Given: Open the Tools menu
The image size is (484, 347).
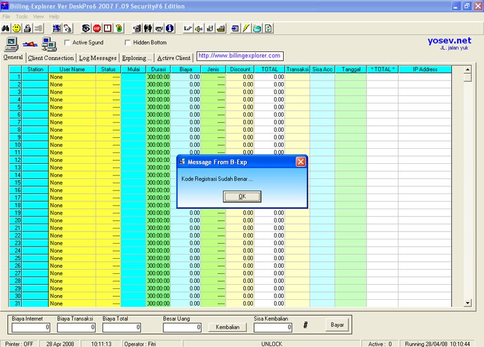Looking at the screenshot, I should 22,17.
